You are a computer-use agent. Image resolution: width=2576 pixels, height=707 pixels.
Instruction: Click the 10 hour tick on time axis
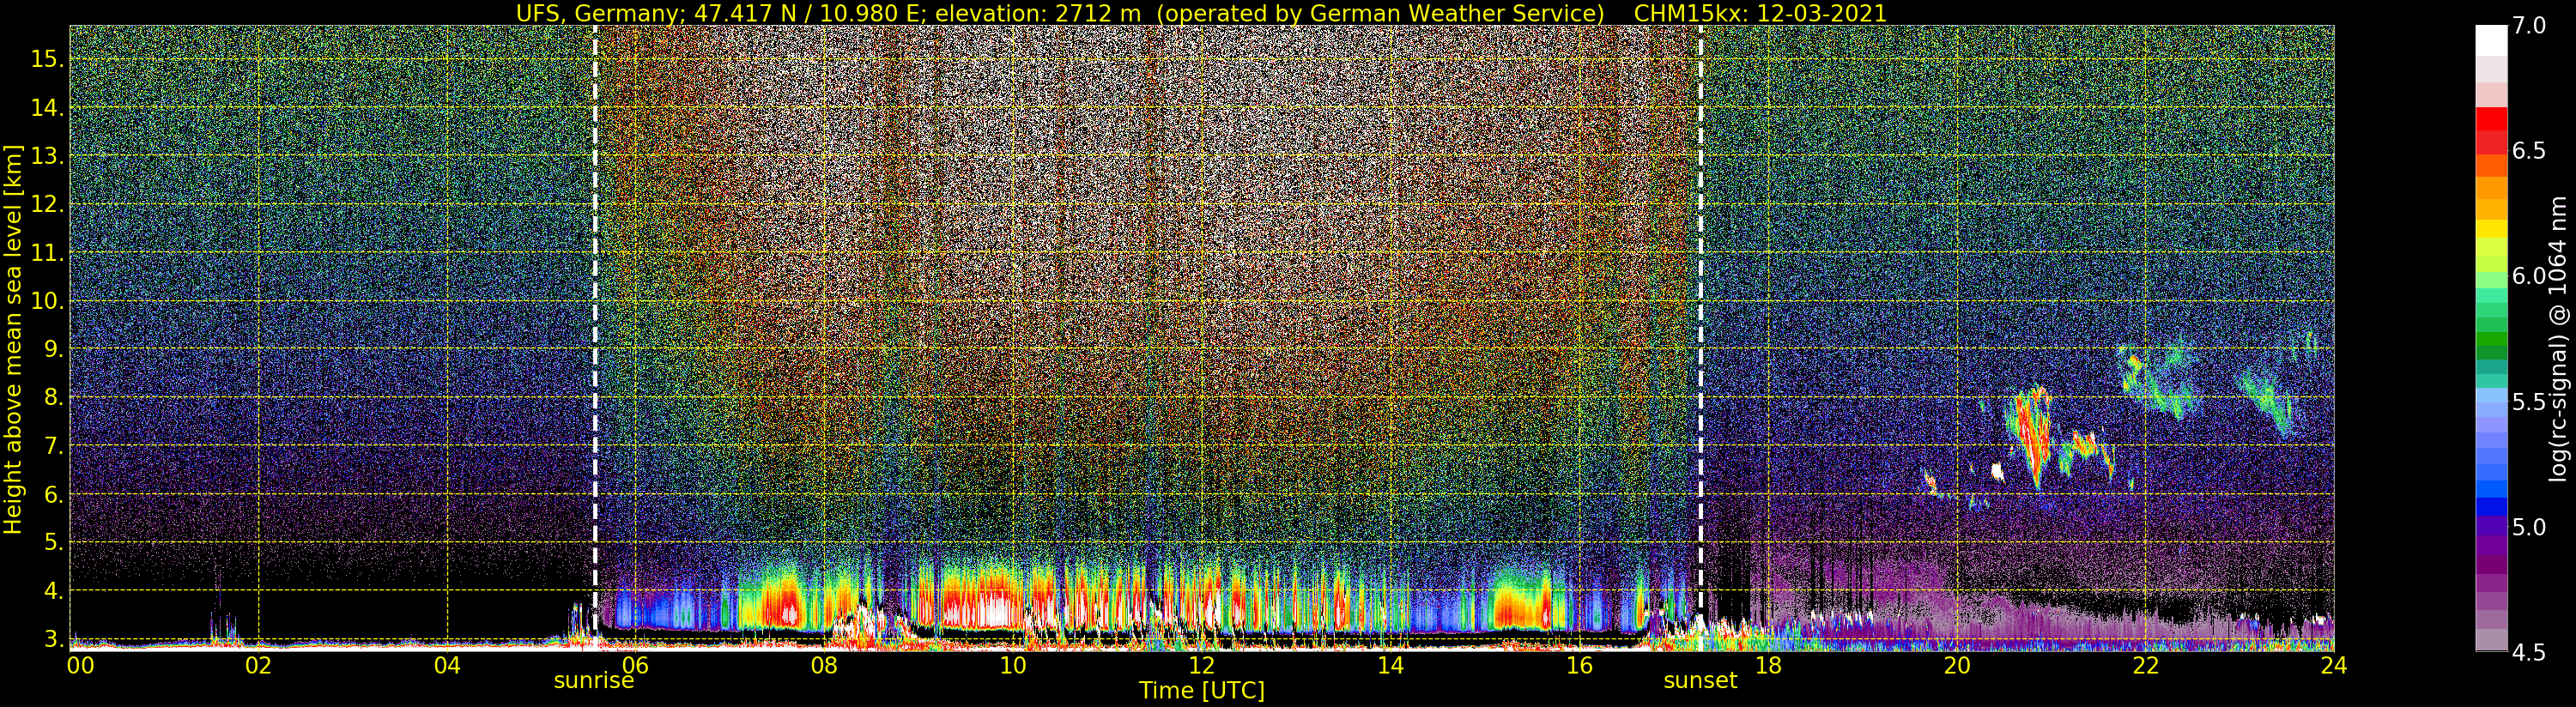click(1013, 664)
